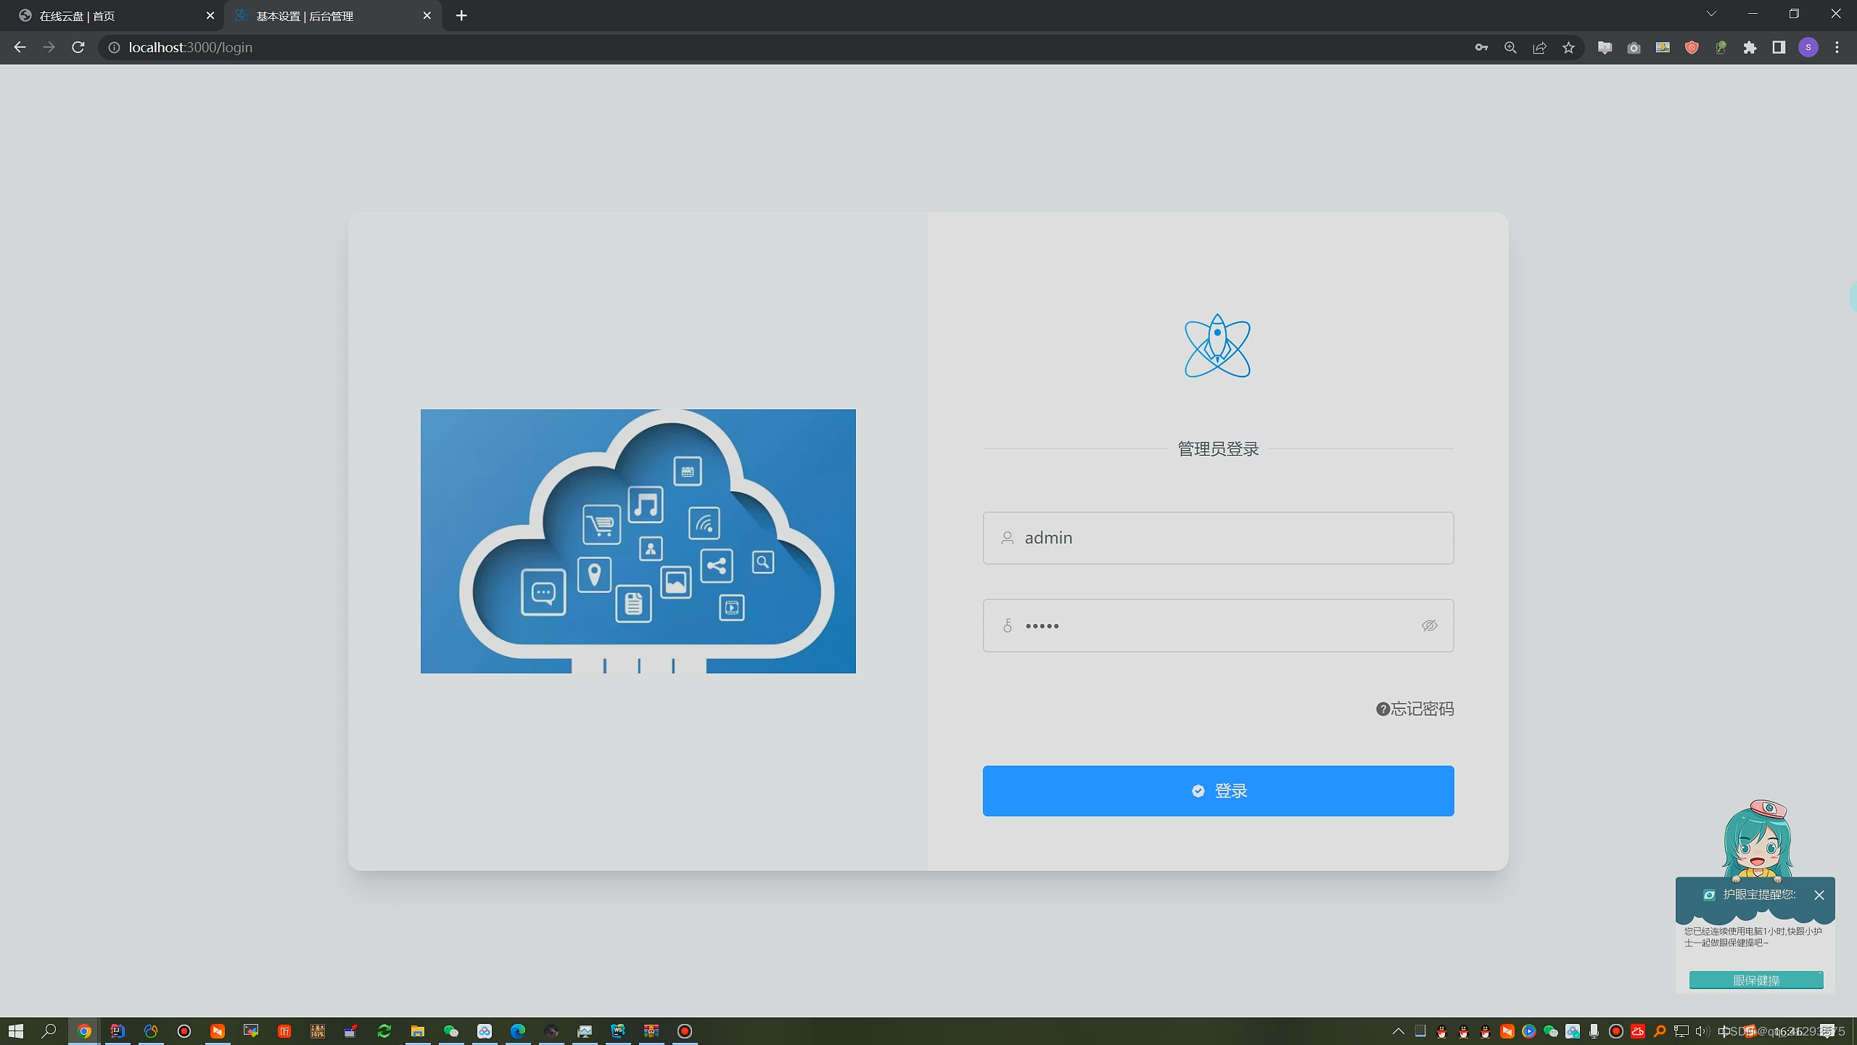The image size is (1857, 1045).
Task: Open the password manager key icon
Action: pos(1481,47)
